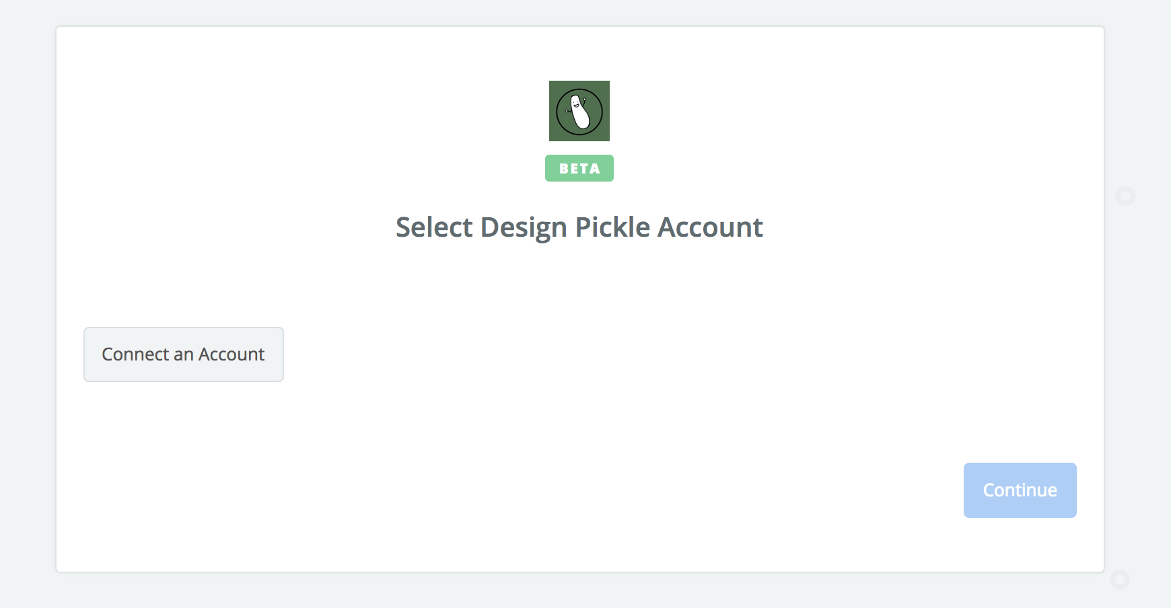Click the dark green pickle app square
Image resolution: width=1171 pixels, height=608 pixels.
579,111
